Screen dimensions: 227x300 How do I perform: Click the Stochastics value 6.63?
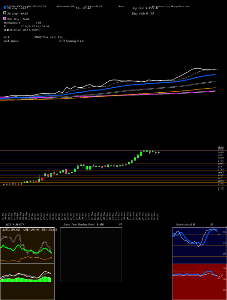pos(39,23)
